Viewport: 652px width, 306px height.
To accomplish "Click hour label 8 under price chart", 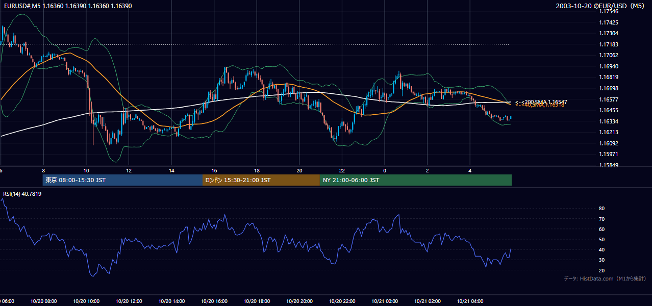I will (43, 171).
